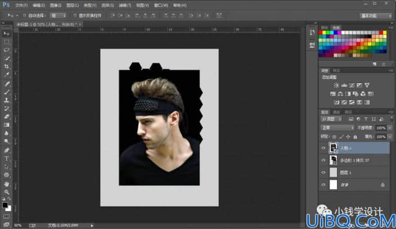Open the 窗口(W) menu
Viewport: 396px width, 229px height.
pyautogui.click(x=161, y=5)
